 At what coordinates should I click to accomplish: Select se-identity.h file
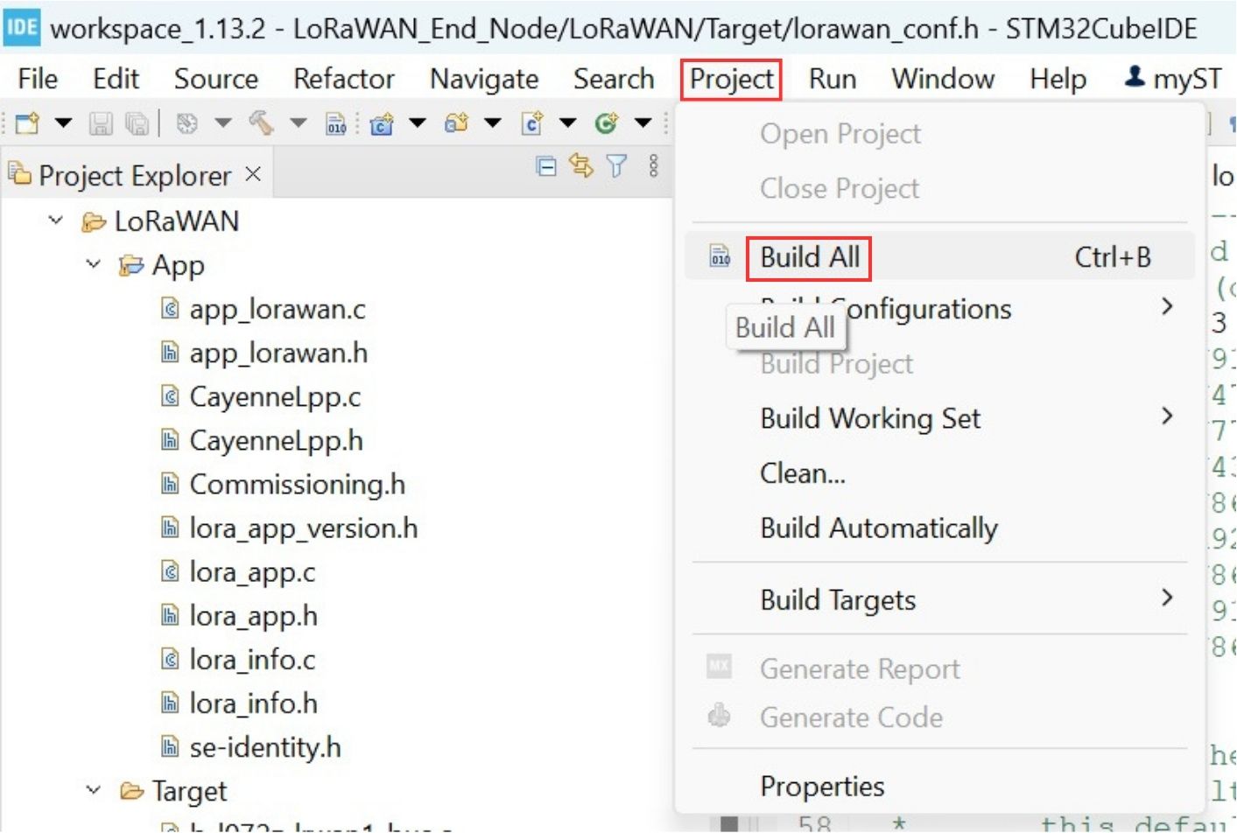click(x=265, y=746)
